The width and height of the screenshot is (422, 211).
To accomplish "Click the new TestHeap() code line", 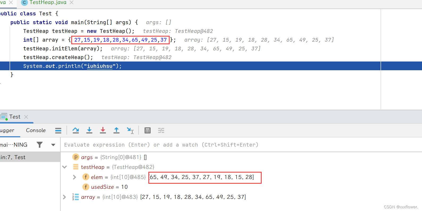I will (x=79, y=31).
